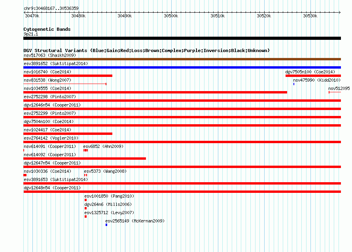Open dgv7505n100 (Coe2014) variant label
Image resolution: width=352 pixels, height=252 pixels.
310,72
